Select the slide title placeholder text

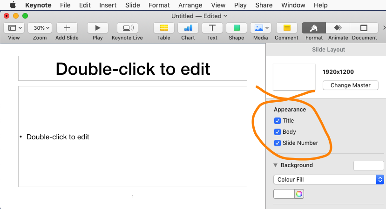coord(133,69)
